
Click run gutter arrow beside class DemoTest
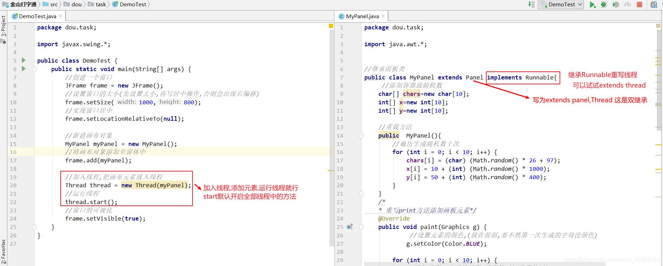(23, 60)
